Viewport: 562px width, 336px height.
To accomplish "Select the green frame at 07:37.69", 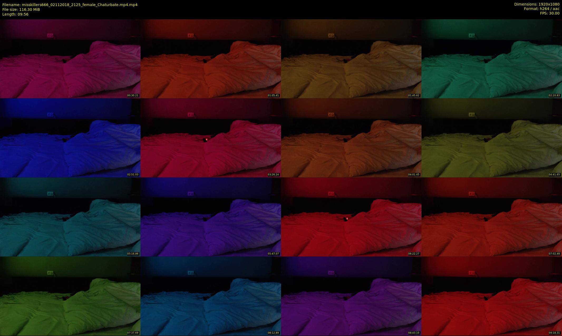I will click(70, 296).
